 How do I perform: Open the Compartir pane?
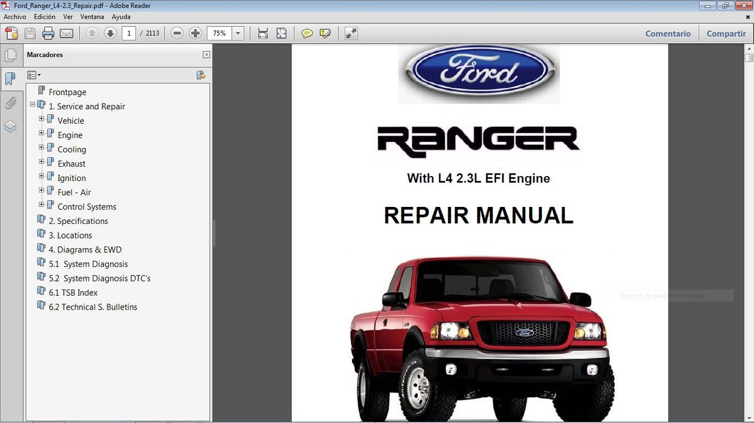coord(726,34)
